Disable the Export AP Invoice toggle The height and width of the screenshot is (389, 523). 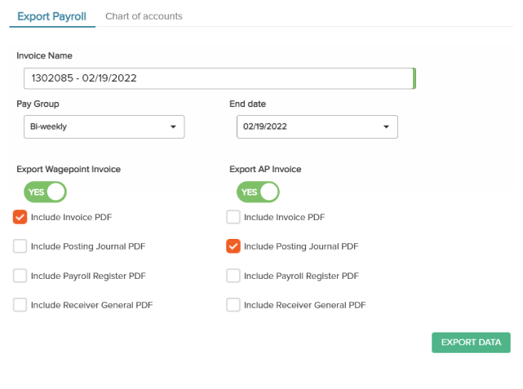click(258, 192)
